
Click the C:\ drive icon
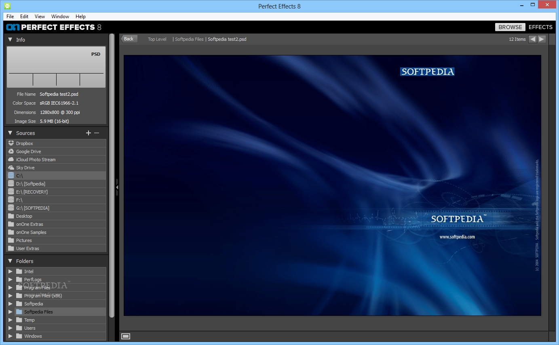click(11, 176)
